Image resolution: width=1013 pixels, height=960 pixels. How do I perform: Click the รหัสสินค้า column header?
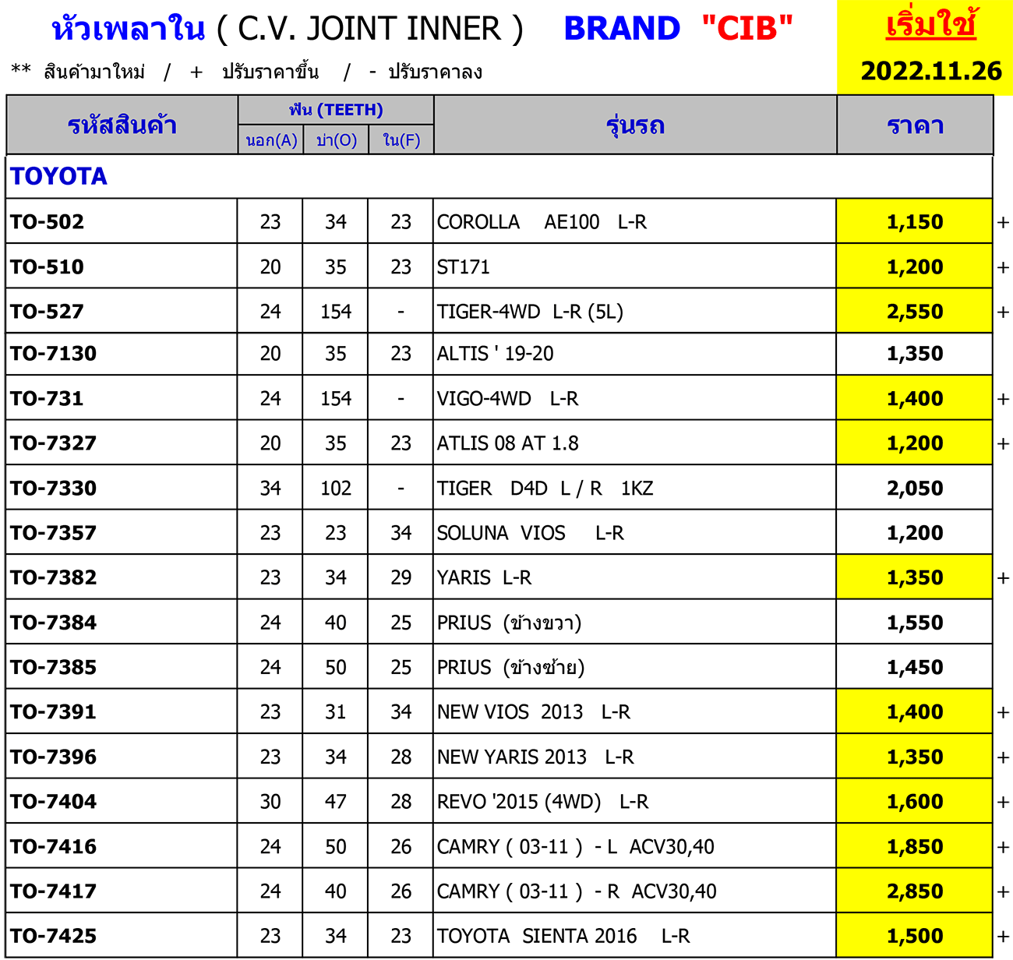click(x=122, y=125)
